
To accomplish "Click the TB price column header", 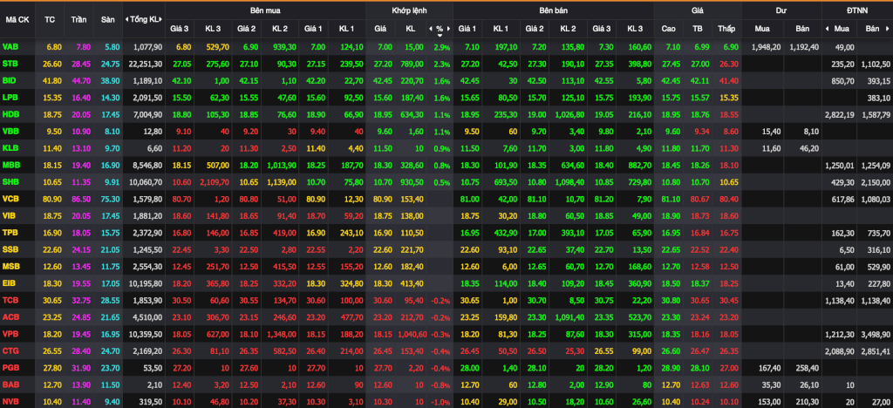I will coord(697,29).
